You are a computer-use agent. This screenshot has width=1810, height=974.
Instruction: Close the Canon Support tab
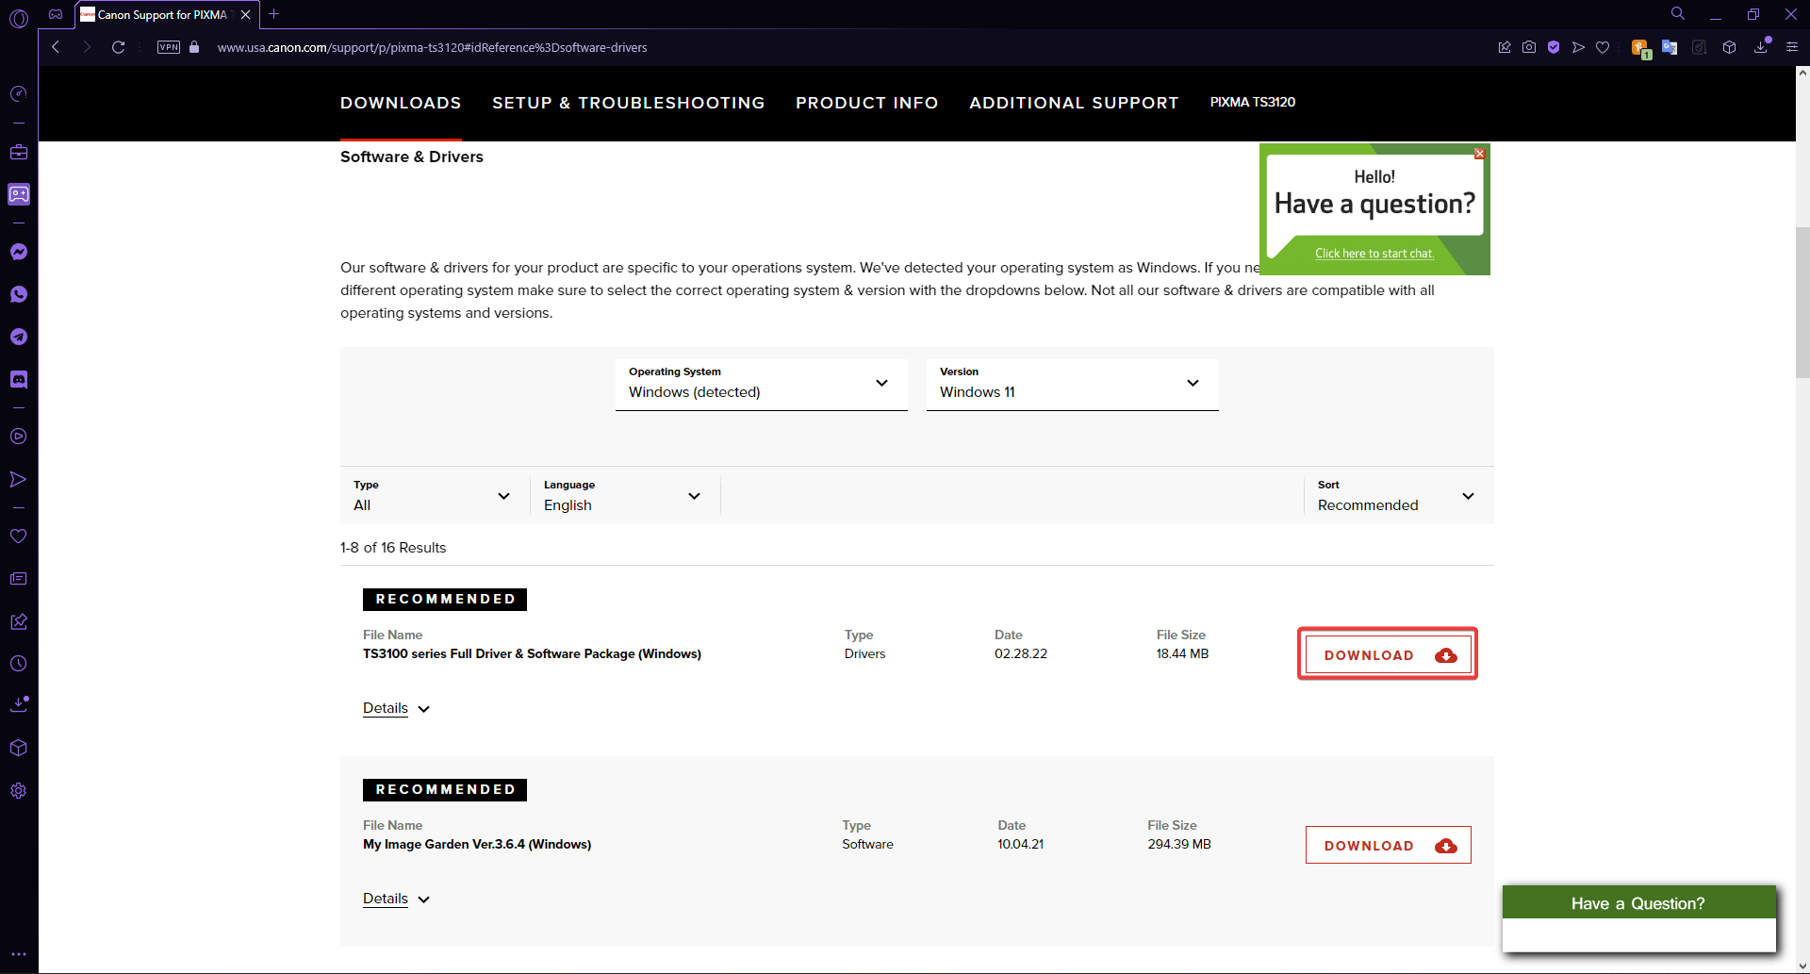pyautogui.click(x=245, y=14)
